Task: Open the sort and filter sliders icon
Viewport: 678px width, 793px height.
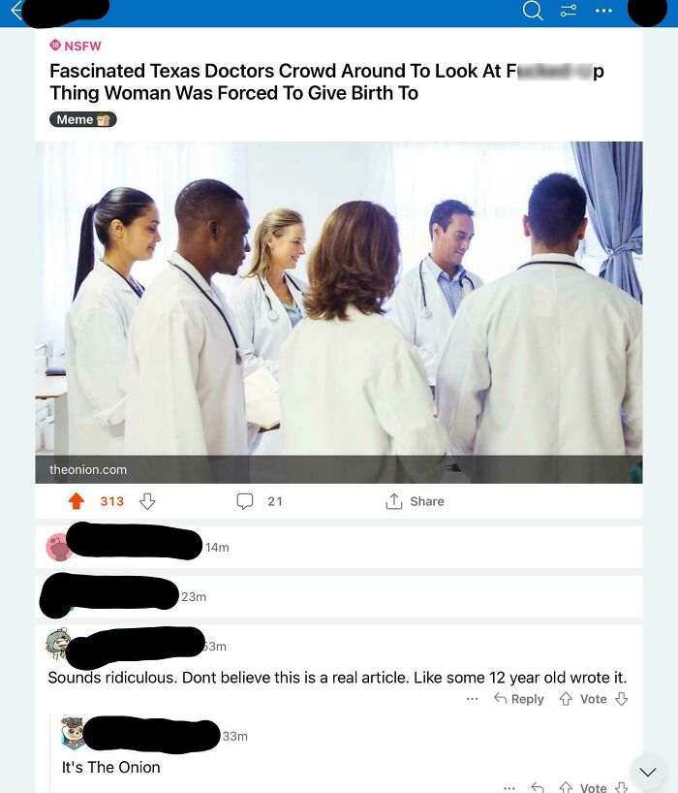Action: (x=569, y=10)
